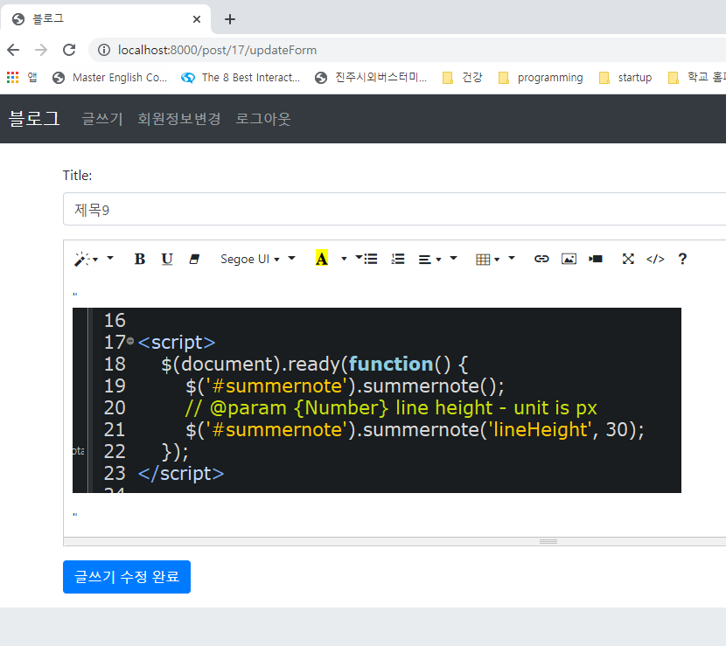
Task: Open the table insert dropdown
Action: 487,259
